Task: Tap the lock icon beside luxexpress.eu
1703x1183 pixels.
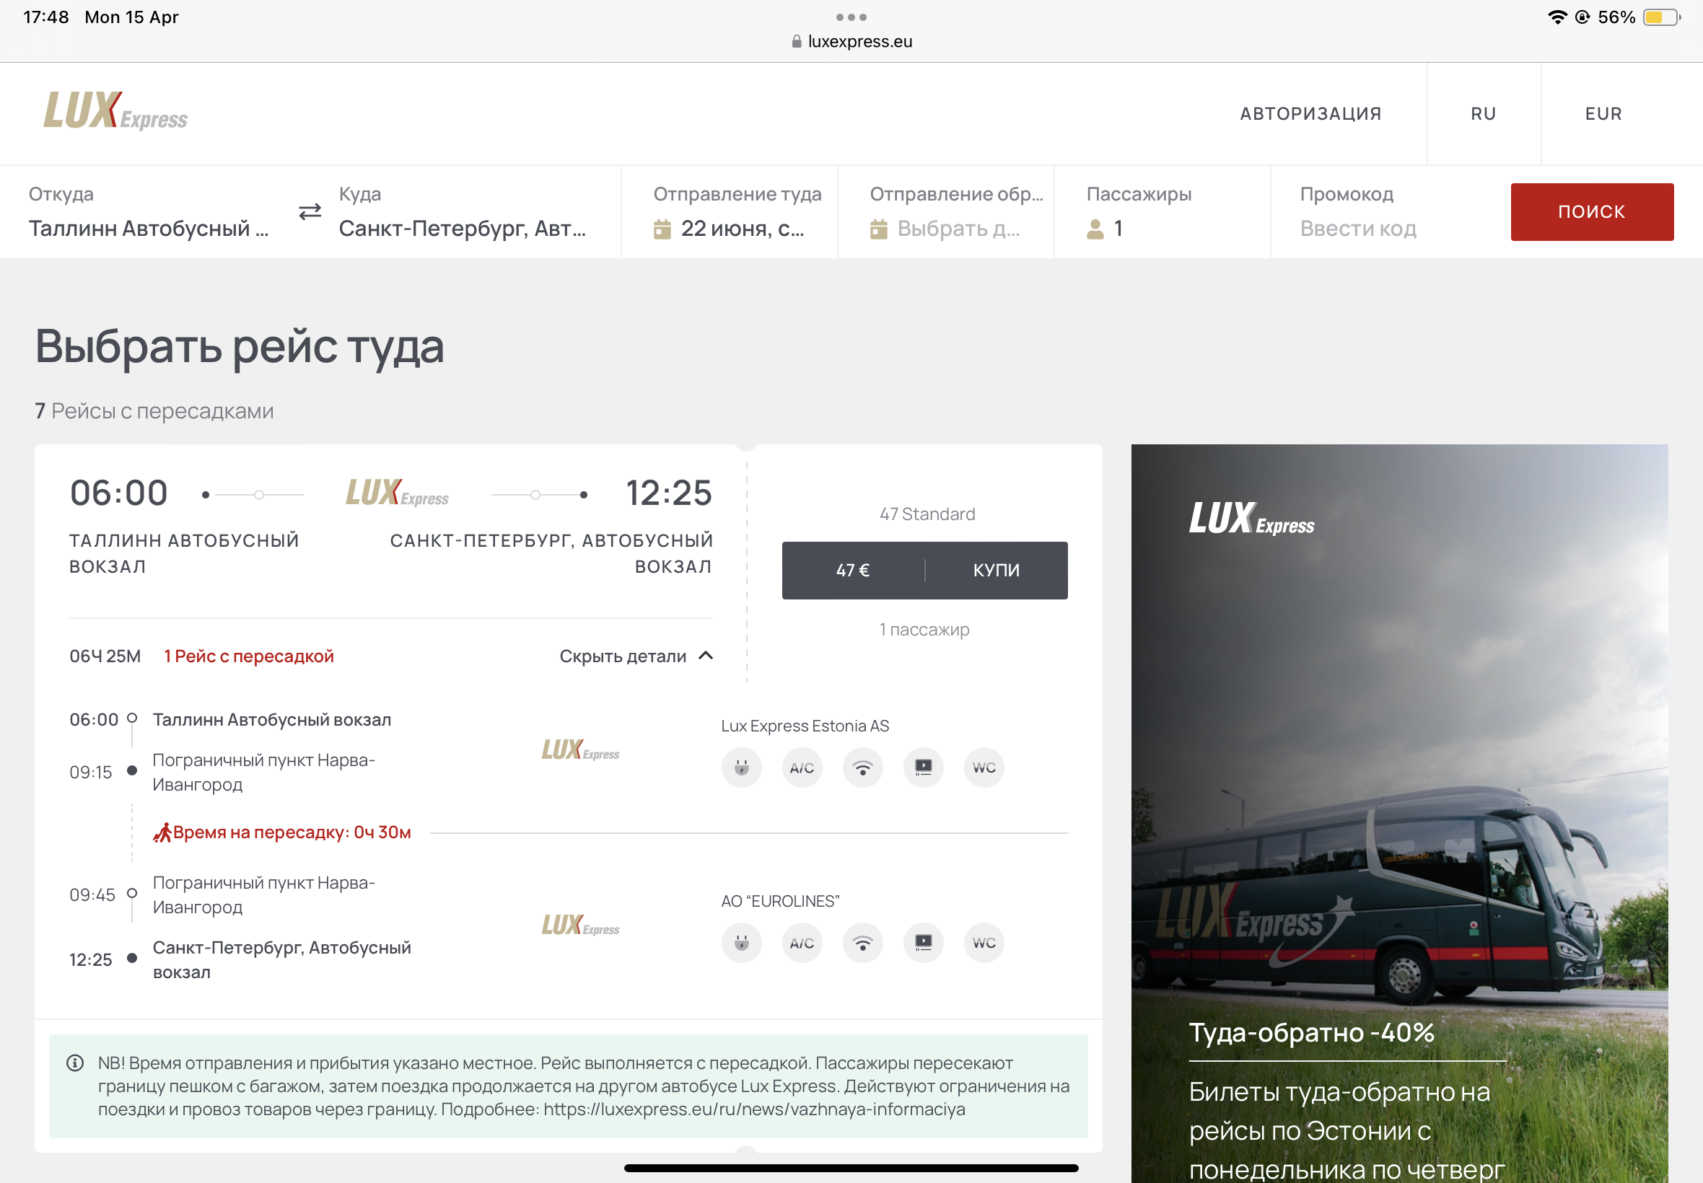Action: [796, 42]
